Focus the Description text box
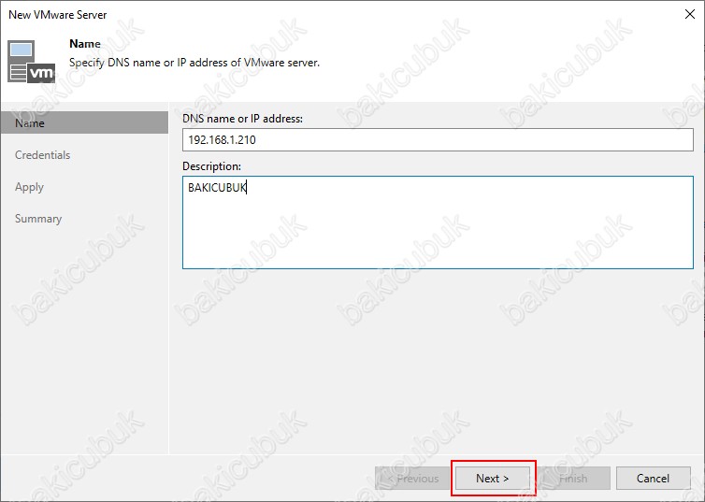Image resolution: width=705 pixels, height=502 pixels. (x=438, y=222)
